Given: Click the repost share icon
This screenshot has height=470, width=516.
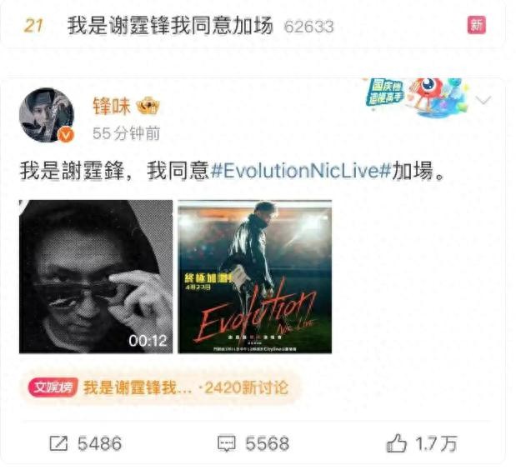Looking at the screenshot, I should (58, 443).
